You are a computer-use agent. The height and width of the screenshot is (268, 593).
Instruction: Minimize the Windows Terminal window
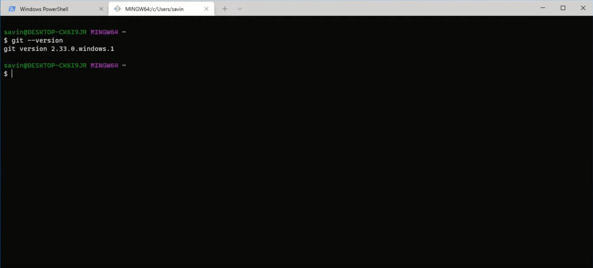click(543, 8)
